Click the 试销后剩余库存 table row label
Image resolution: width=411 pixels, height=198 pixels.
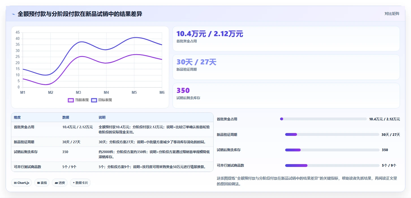[26, 152]
